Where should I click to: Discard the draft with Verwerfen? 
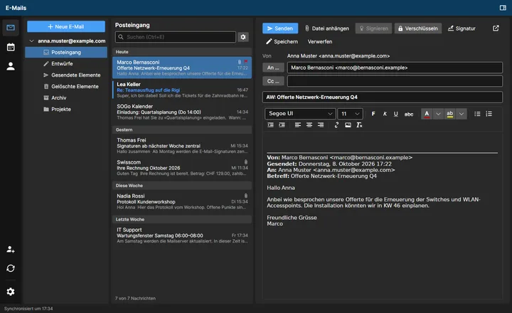tap(320, 41)
